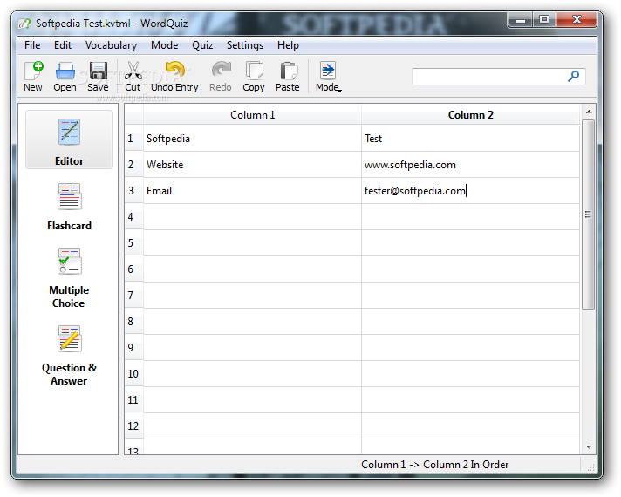Close the WordQuiz window
Viewport: 621px width, 497px height.
click(577, 19)
